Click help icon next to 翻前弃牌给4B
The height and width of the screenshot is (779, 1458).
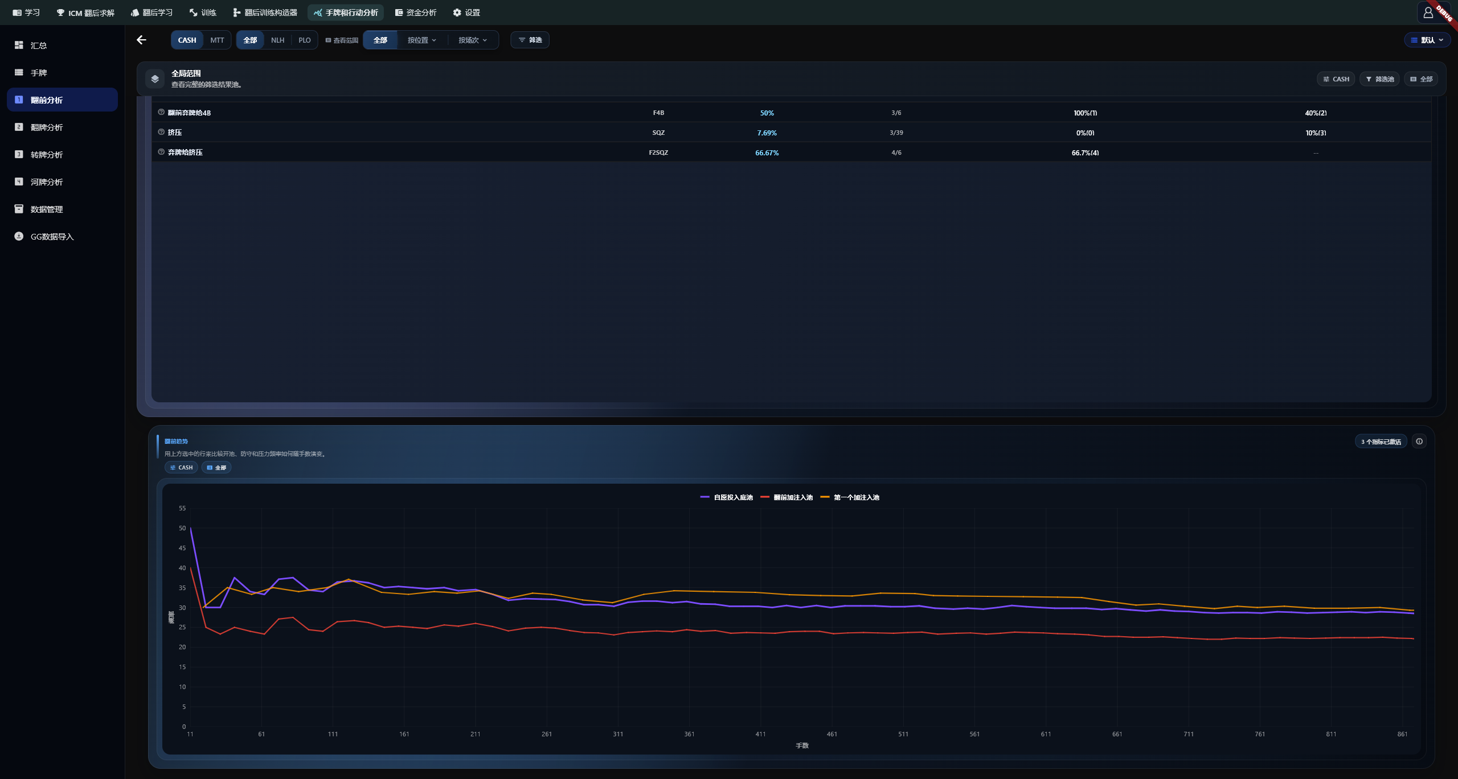pos(161,112)
